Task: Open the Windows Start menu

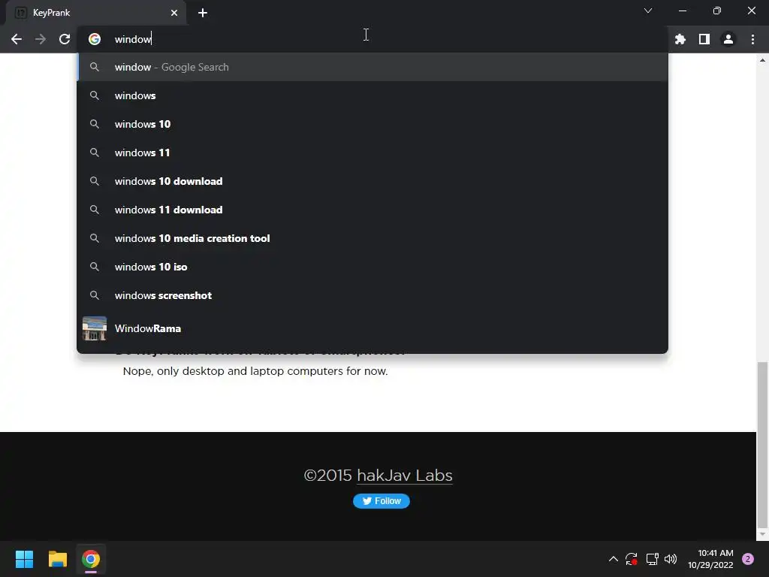Action: tap(24, 559)
